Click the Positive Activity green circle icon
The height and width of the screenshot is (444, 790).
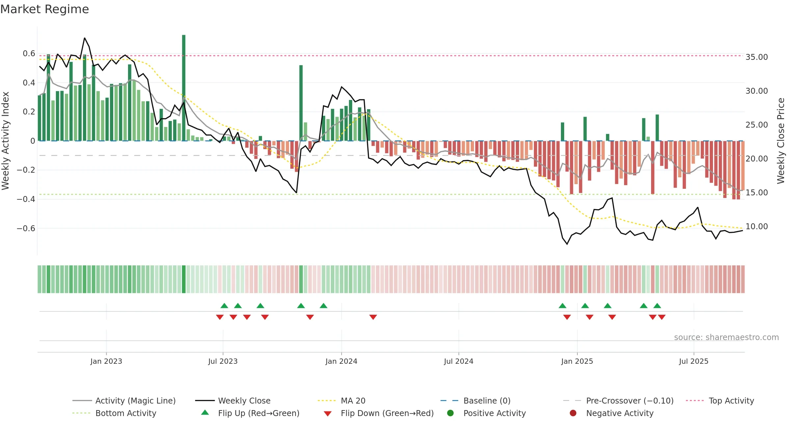450,413
